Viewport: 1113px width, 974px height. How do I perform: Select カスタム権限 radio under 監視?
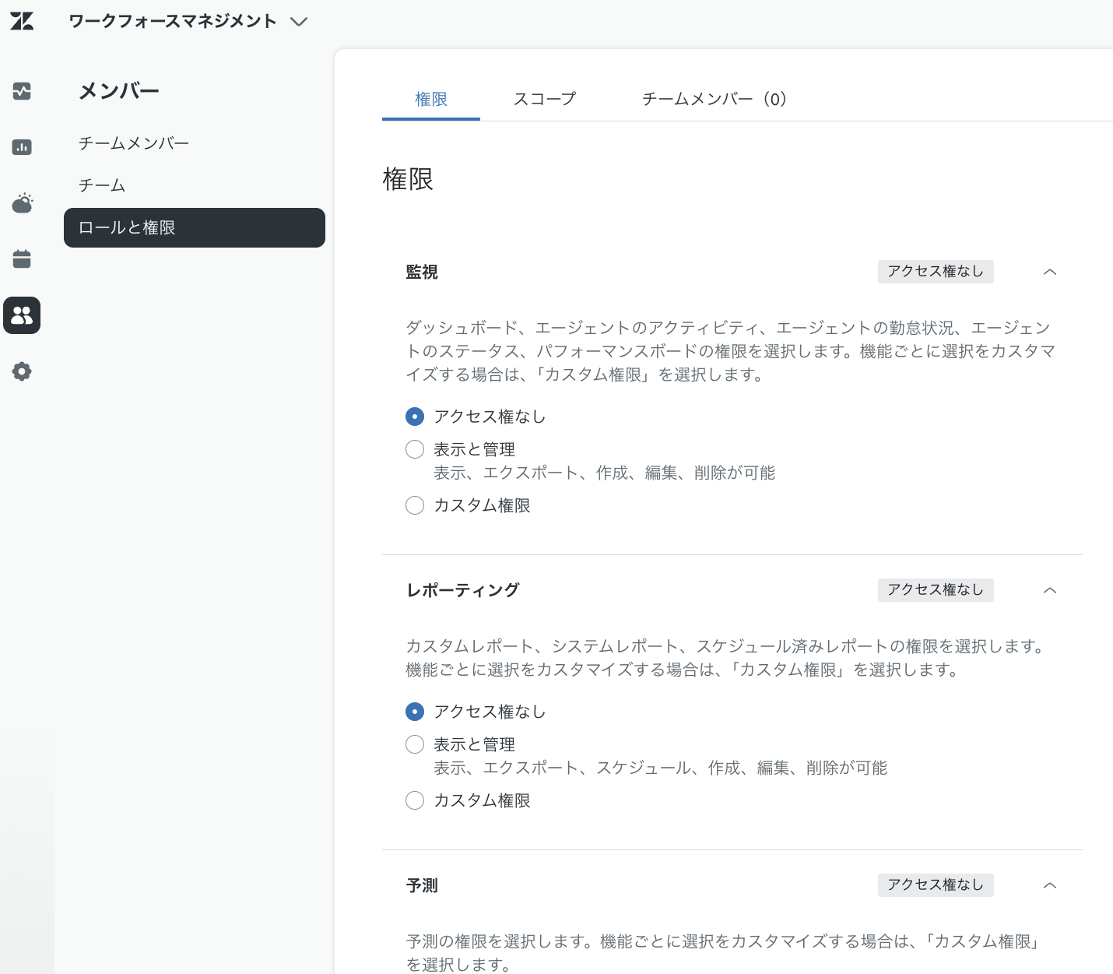click(415, 505)
